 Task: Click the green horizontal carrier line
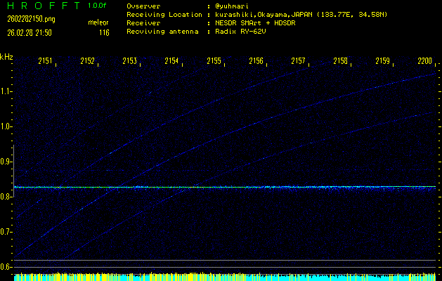pos(211,187)
